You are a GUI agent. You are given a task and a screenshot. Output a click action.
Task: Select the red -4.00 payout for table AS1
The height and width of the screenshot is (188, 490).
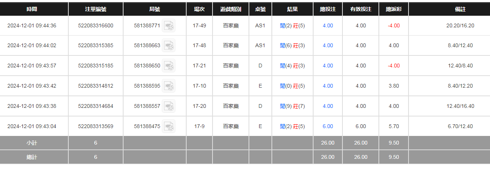[394, 26]
